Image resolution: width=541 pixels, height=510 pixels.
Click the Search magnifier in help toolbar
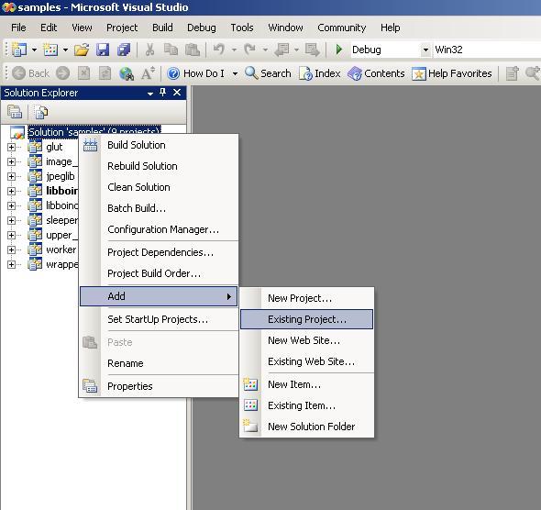tap(268, 73)
